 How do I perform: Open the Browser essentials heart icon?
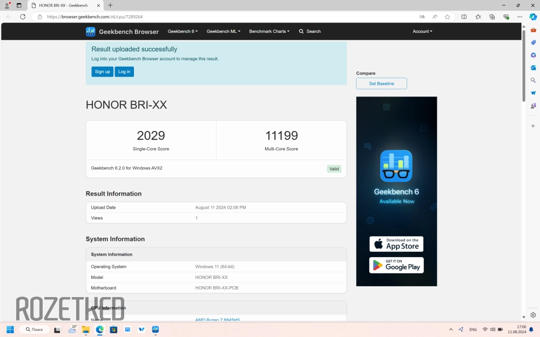506,17
